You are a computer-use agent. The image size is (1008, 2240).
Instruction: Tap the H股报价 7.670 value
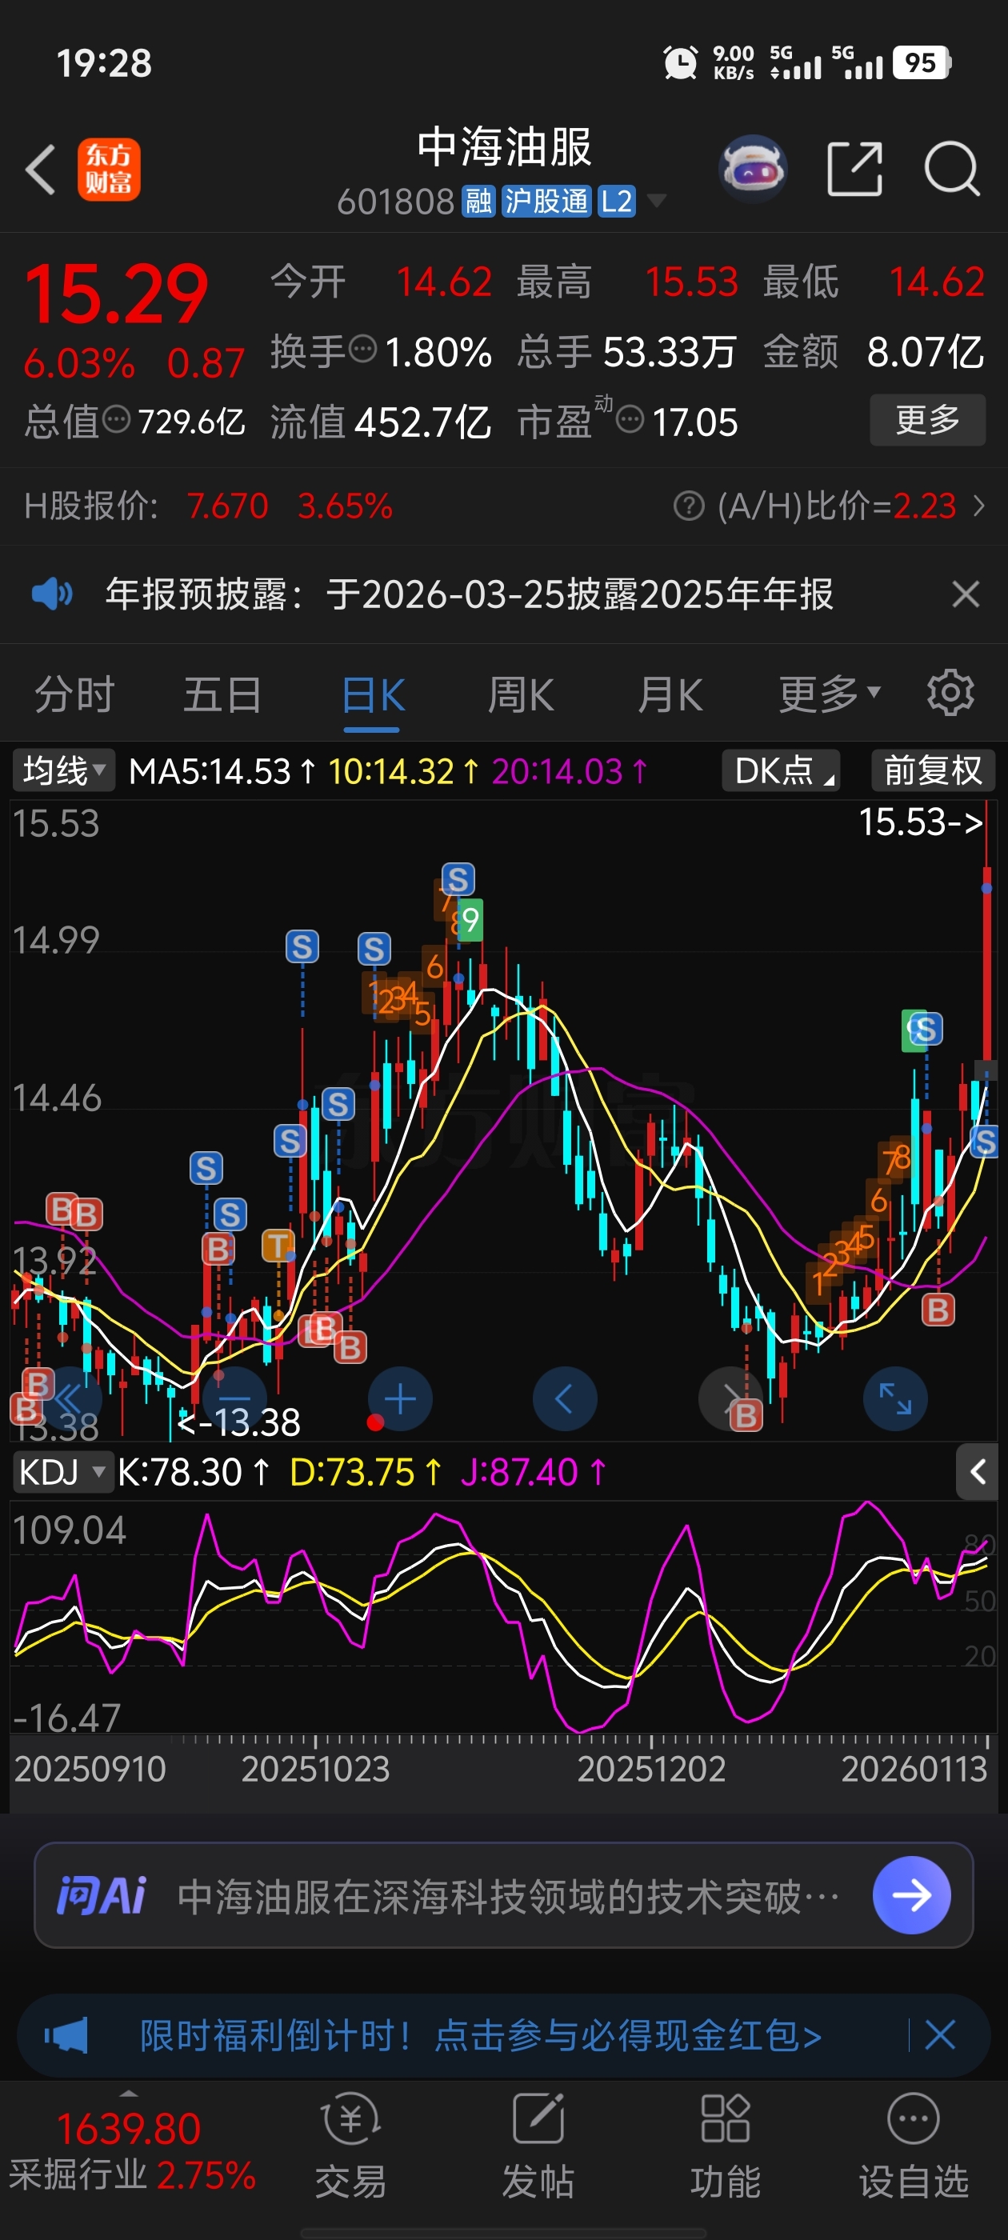228,506
